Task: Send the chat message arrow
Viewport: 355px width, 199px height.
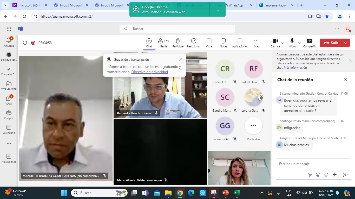Action: 345,175
